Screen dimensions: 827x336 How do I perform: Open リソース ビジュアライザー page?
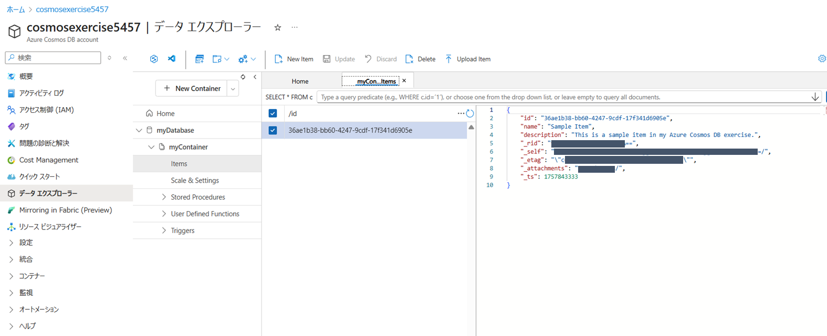point(50,227)
